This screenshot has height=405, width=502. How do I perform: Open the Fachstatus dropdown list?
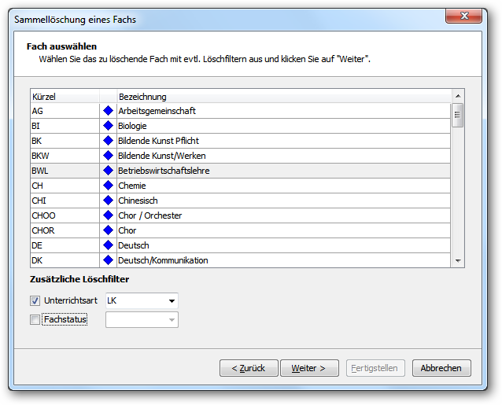(142, 319)
